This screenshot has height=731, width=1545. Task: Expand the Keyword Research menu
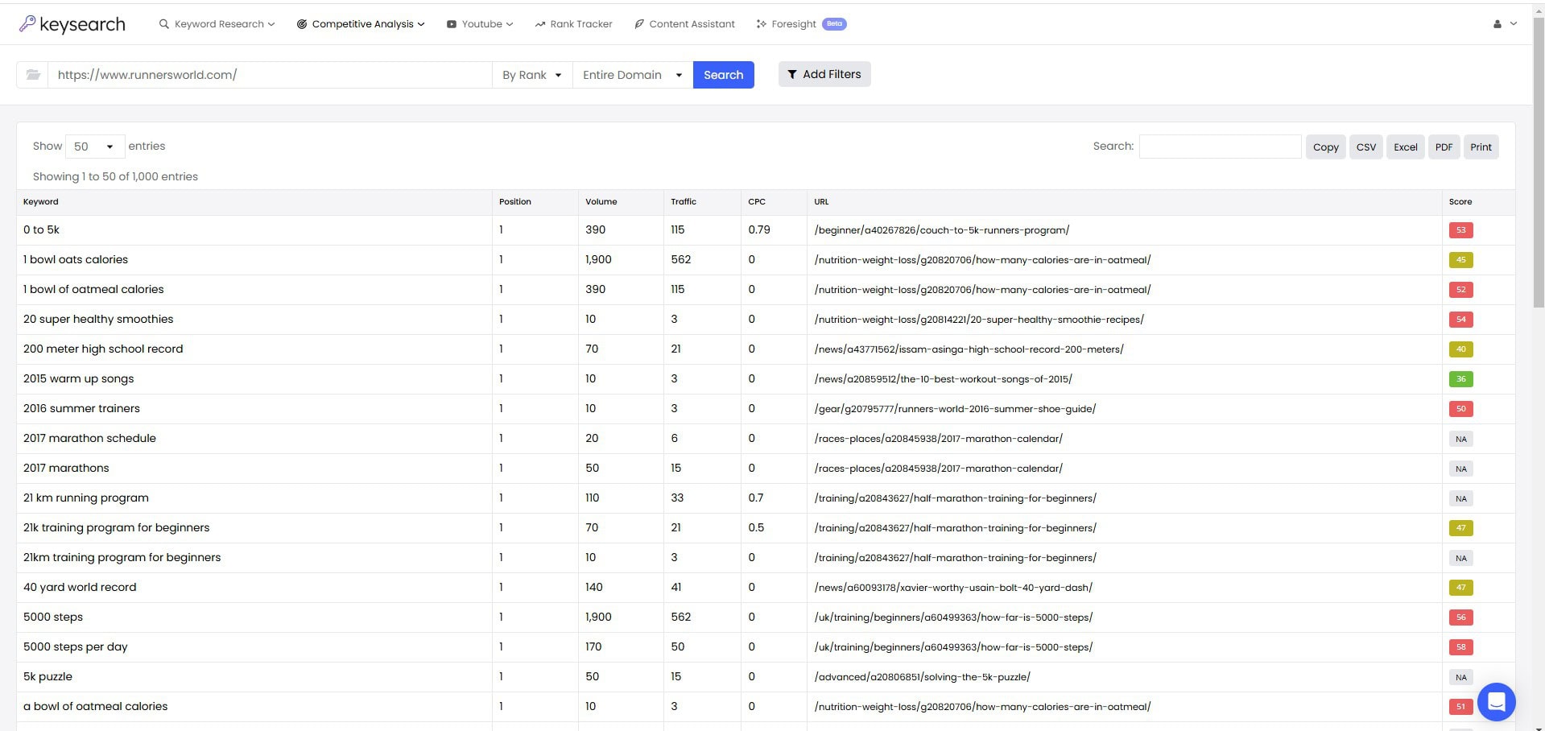click(x=216, y=23)
